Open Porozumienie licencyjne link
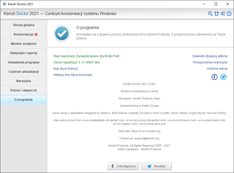The image size is (234, 173). point(210,62)
